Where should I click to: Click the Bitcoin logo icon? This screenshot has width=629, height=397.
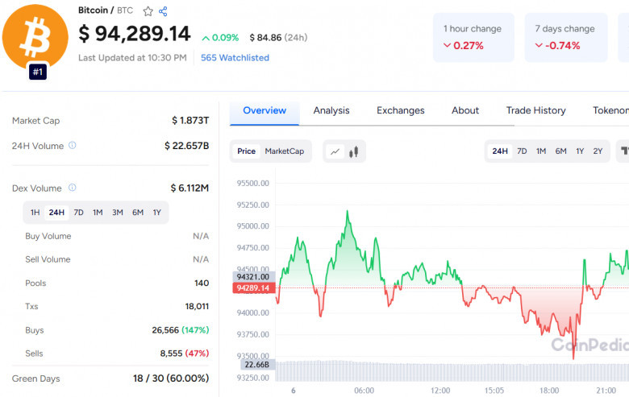(x=35, y=37)
